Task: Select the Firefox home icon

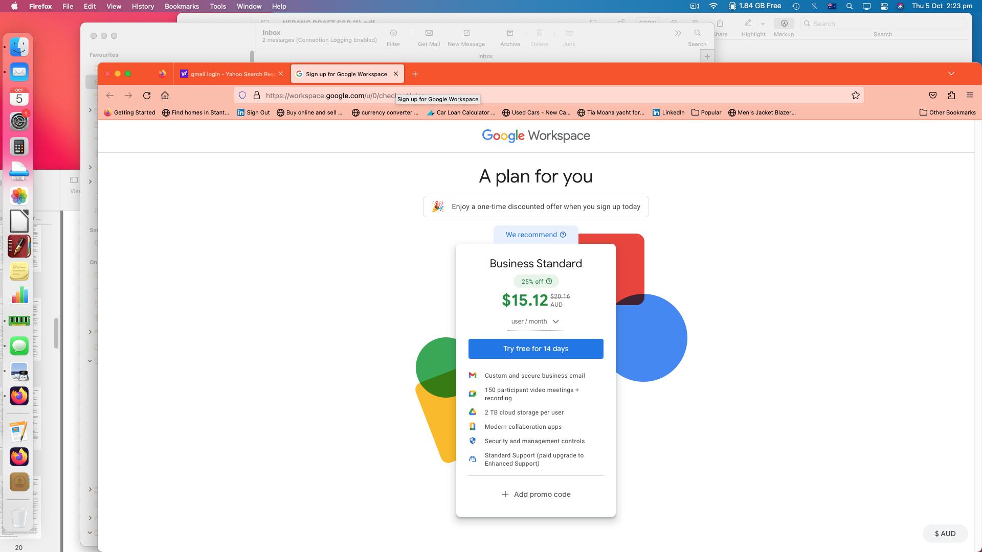Action: click(165, 96)
